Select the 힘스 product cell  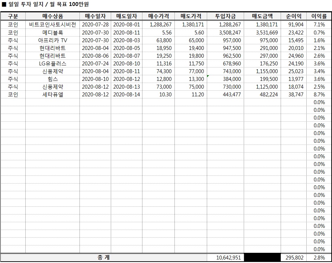click(52, 79)
